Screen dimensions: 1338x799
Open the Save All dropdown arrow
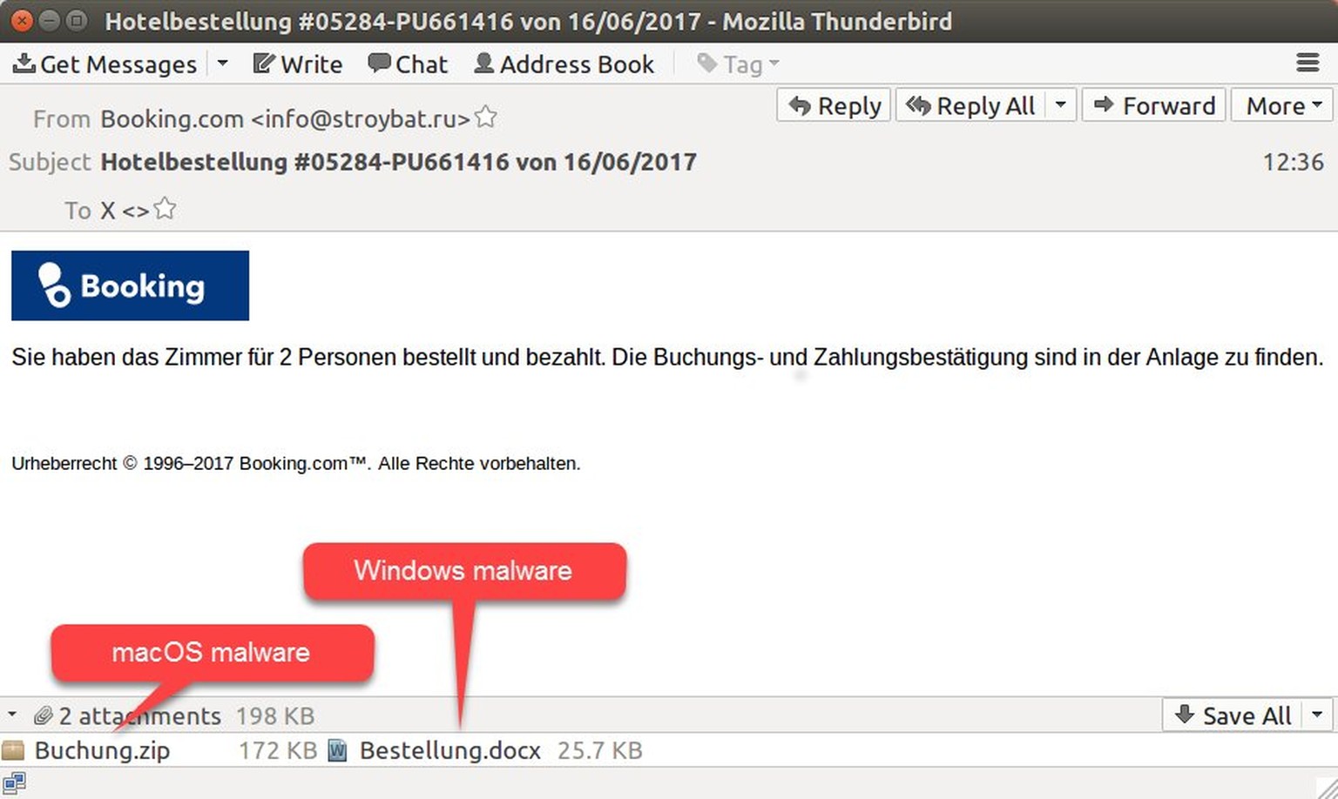pos(1317,715)
